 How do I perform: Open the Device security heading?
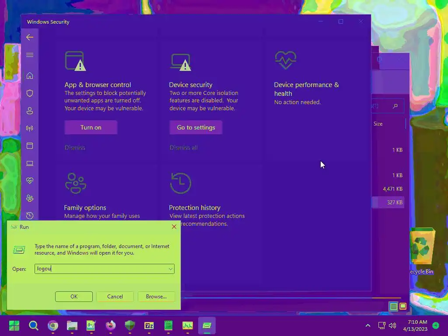(x=191, y=85)
